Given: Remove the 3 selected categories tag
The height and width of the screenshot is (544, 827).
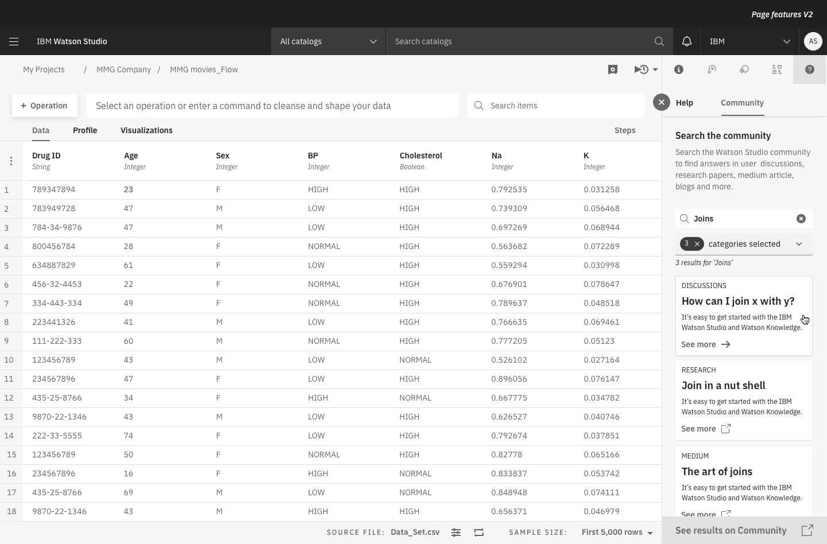Looking at the screenshot, I should (x=697, y=244).
